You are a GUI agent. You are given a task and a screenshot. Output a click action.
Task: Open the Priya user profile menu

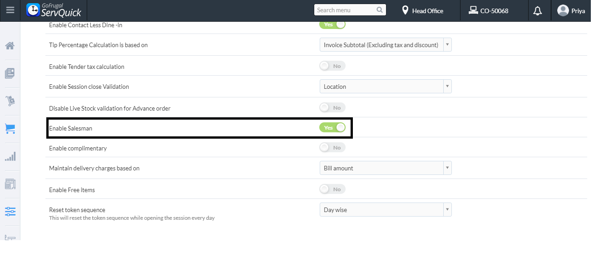click(x=571, y=10)
